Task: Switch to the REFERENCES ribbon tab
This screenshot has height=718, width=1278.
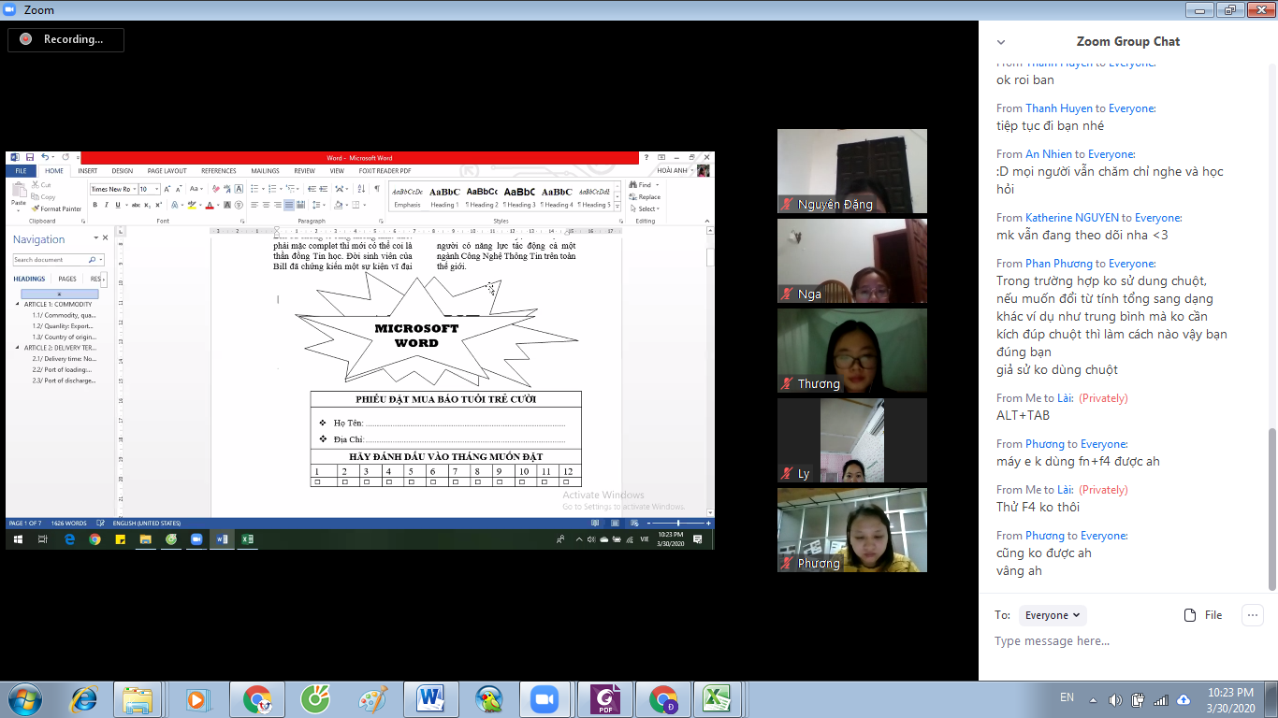Action: coord(219,171)
